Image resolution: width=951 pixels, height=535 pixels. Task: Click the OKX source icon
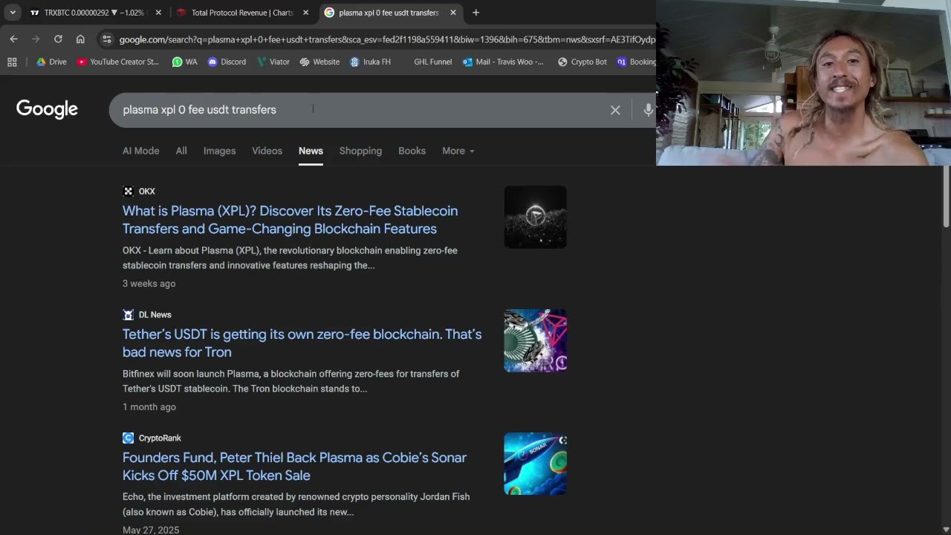tap(128, 191)
